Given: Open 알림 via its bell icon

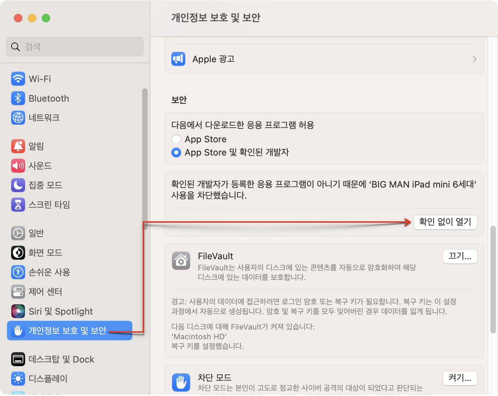Looking at the screenshot, I should (18, 146).
